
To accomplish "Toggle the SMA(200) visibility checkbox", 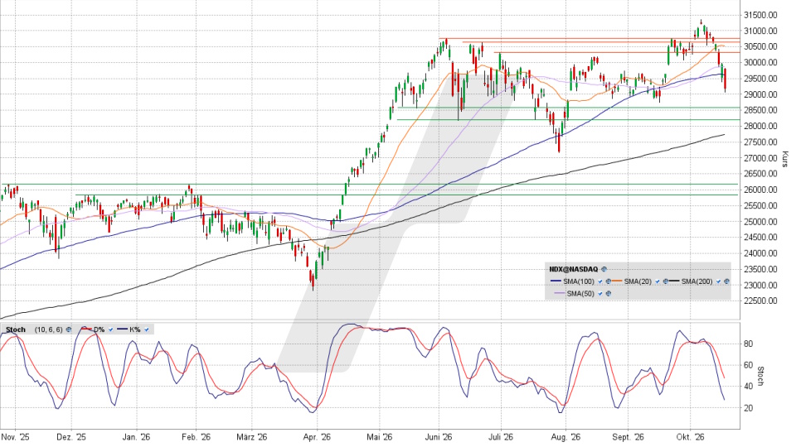I will tap(718, 281).
